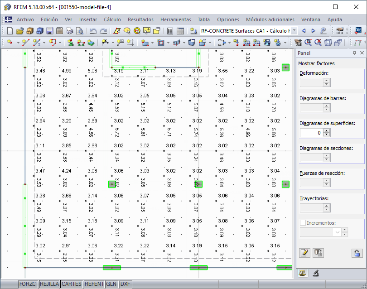367x289 pixels.
Task: Close the Panel with its X button
Action: pyautogui.click(x=362, y=53)
